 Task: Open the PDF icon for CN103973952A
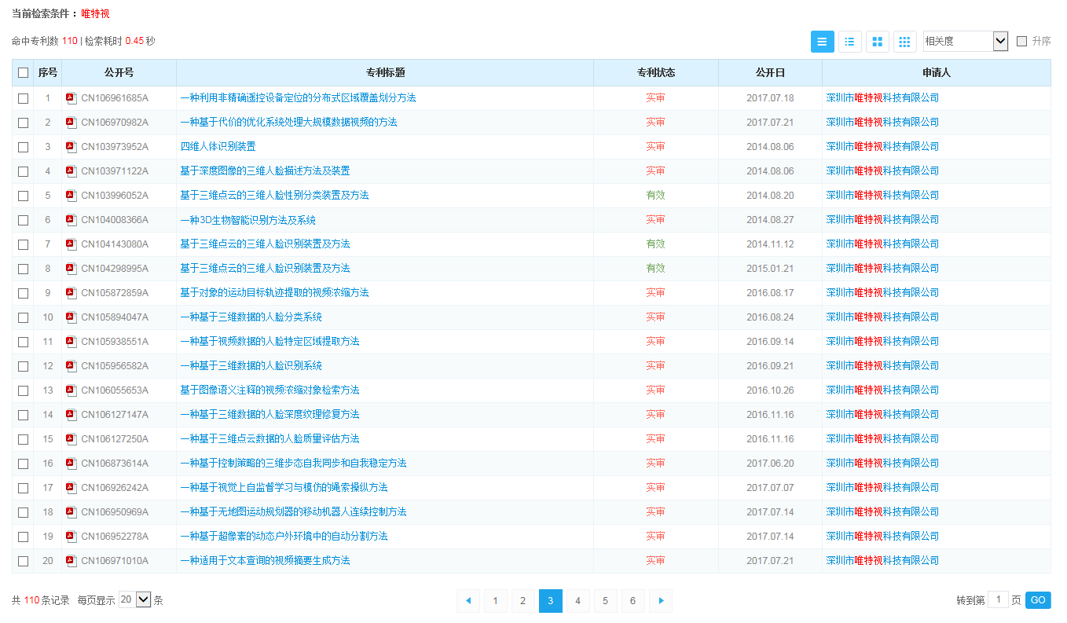[71, 147]
